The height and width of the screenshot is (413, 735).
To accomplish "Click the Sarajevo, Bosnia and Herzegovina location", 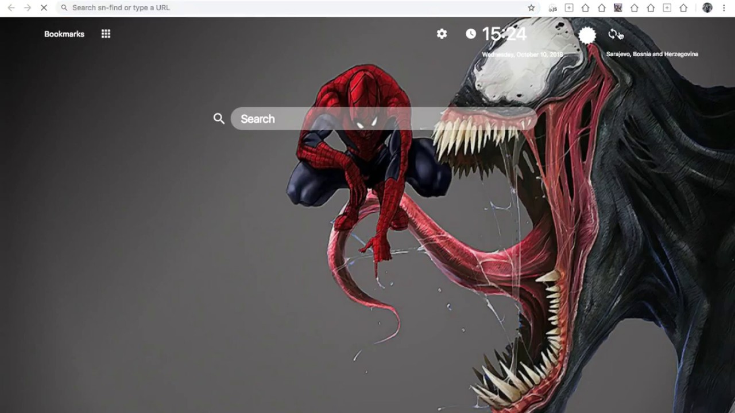I will pyautogui.click(x=652, y=54).
